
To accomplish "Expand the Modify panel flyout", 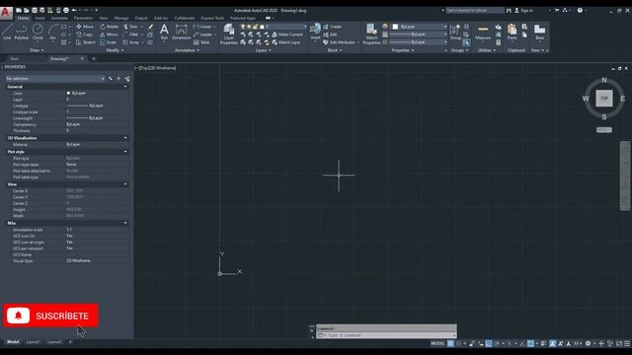I will [115, 50].
